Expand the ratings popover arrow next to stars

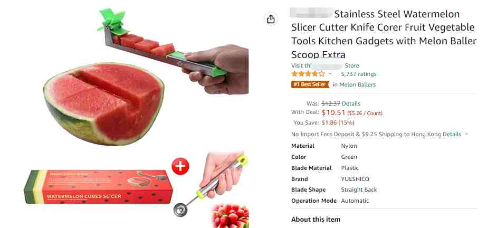point(330,74)
